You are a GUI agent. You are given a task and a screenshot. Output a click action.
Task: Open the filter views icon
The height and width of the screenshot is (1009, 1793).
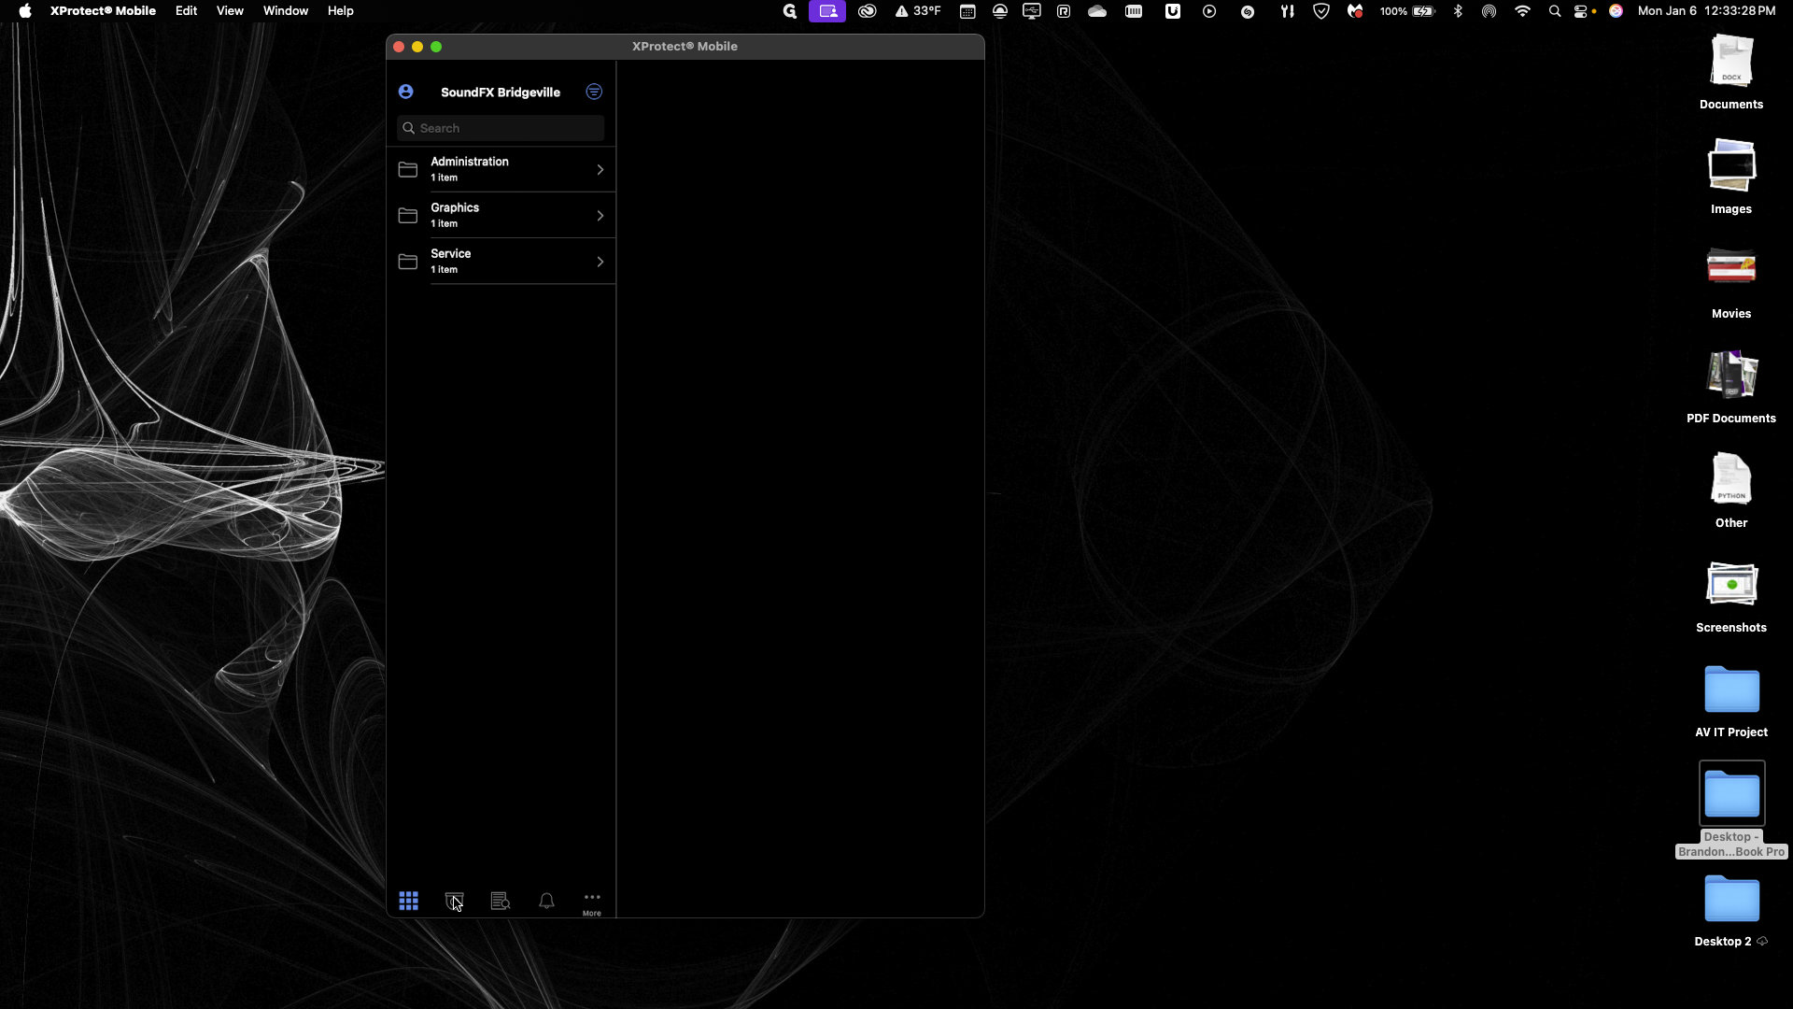(594, 92)
